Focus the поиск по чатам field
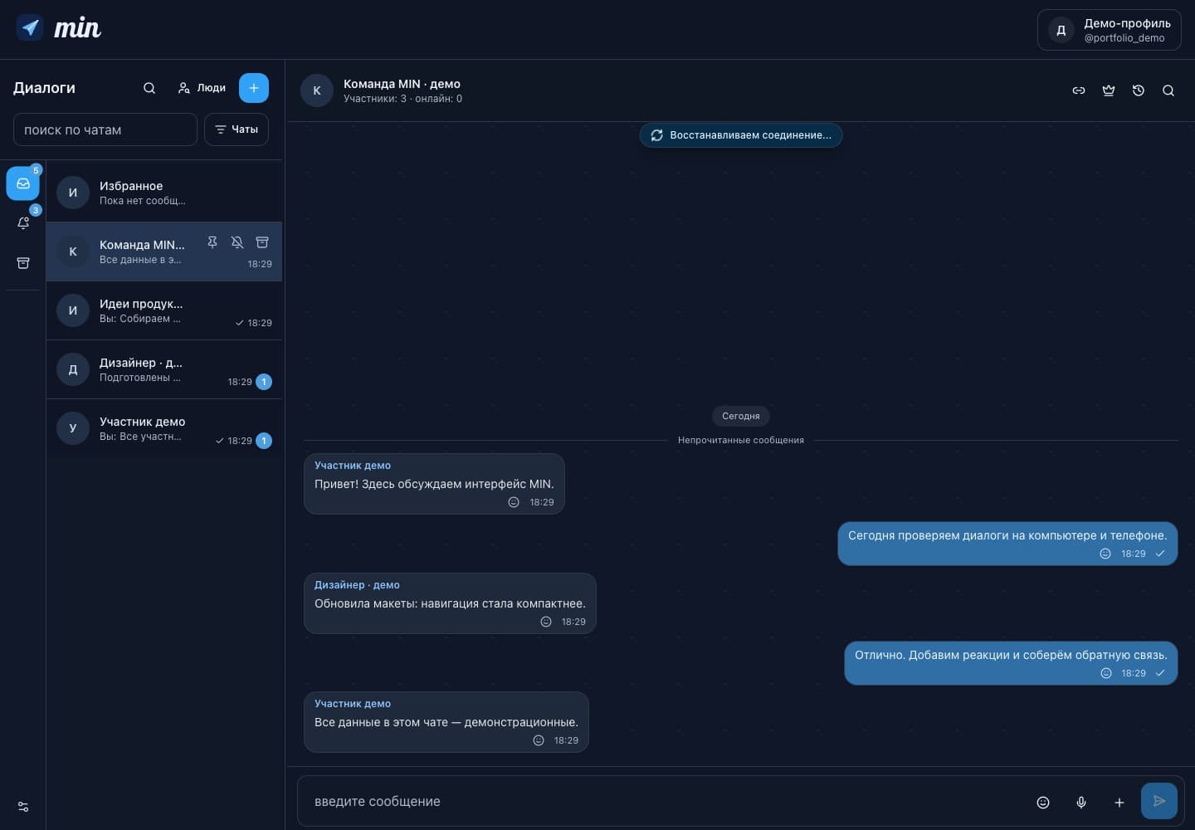 point(105,129)
